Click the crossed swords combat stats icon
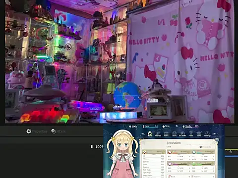The image size is (238, 178). [x=145, y=152]
